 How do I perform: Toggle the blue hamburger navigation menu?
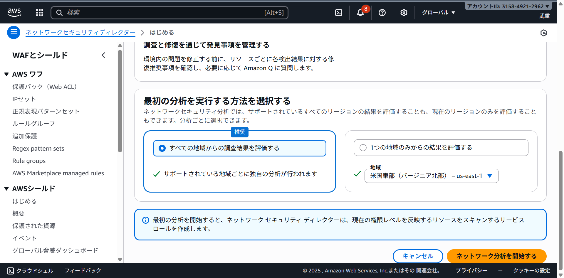14,32
